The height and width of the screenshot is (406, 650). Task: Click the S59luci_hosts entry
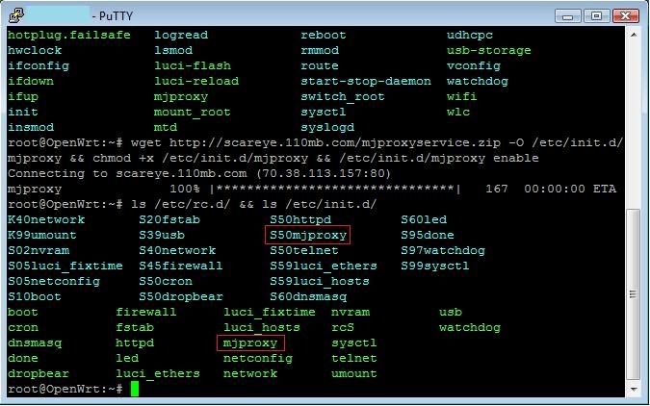coord(320,281)
